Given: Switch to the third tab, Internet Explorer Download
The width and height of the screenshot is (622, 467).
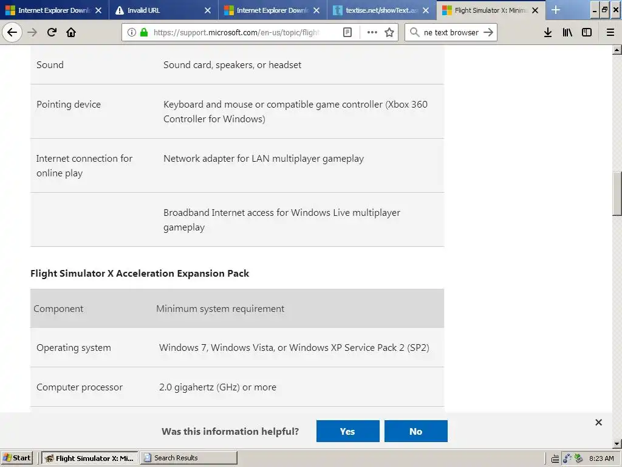Looking at the screenshot, I should 273,10.
